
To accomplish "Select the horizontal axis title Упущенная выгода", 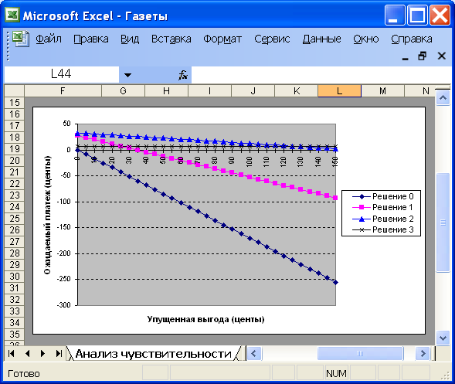I will click(205, 319).
